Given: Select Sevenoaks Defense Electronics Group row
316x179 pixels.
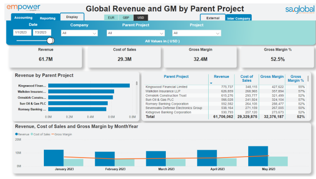Looking at the screenshot, I should point(225,108).
